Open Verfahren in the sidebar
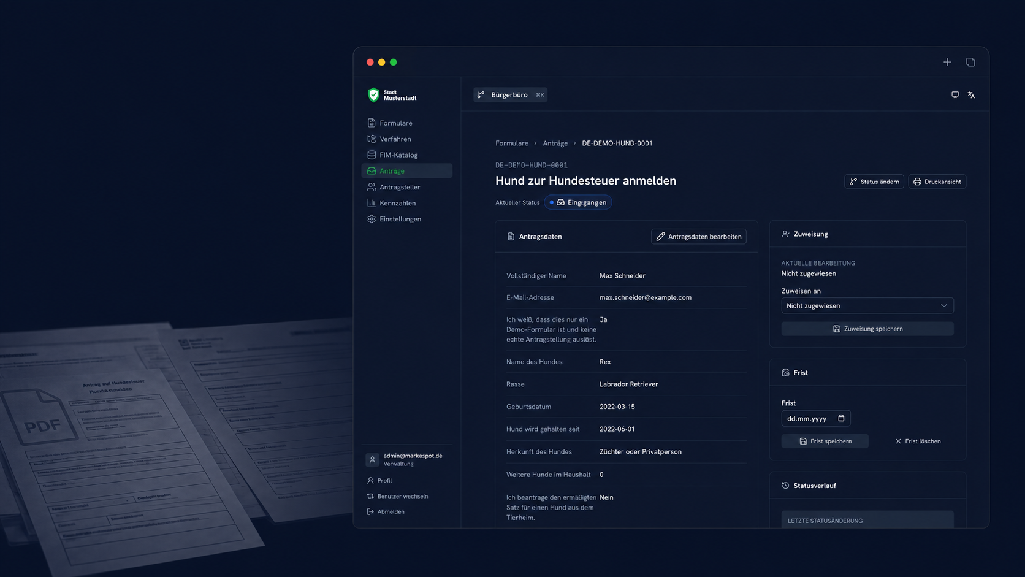Image resolution: width=1025 pixels, height=577 pixels. [x=406, y=139]
